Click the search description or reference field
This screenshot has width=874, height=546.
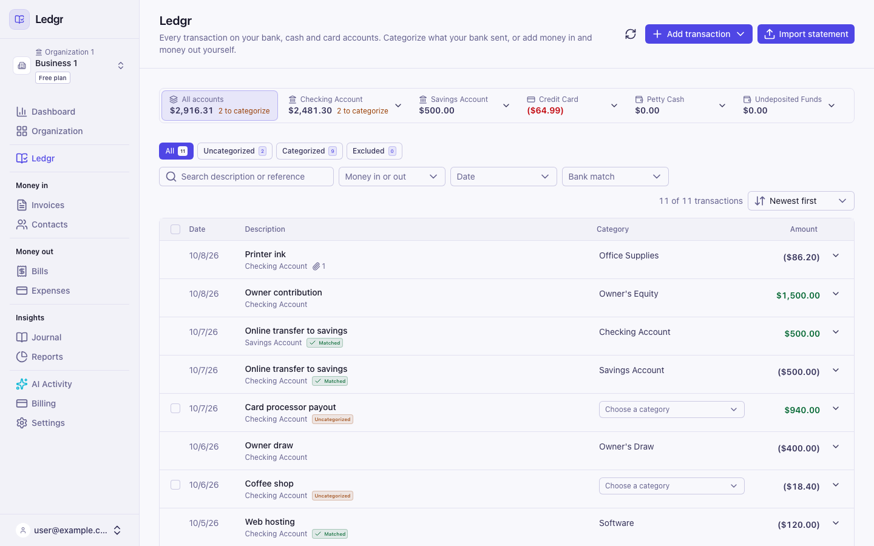[246, 177]
